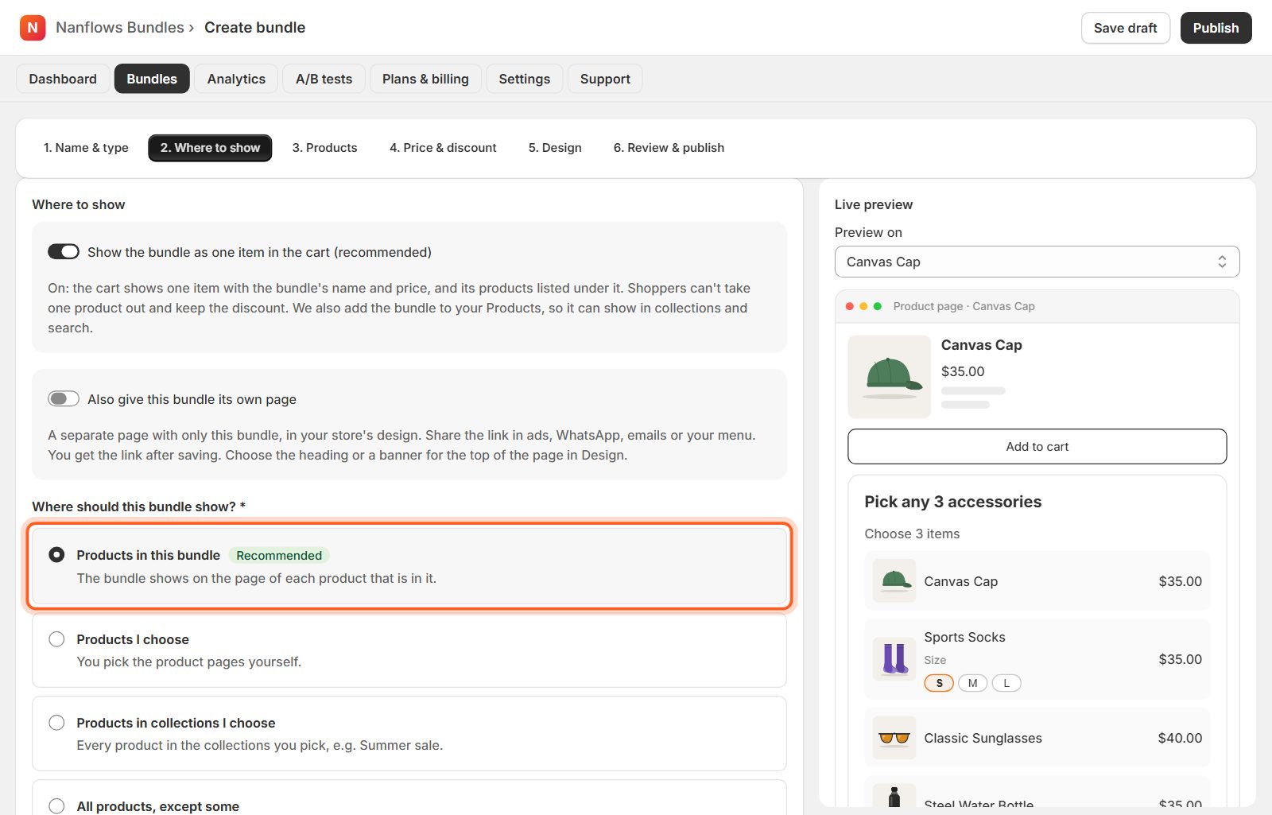
Task: Go to step 1. Name & type
Action: [86, 148]
